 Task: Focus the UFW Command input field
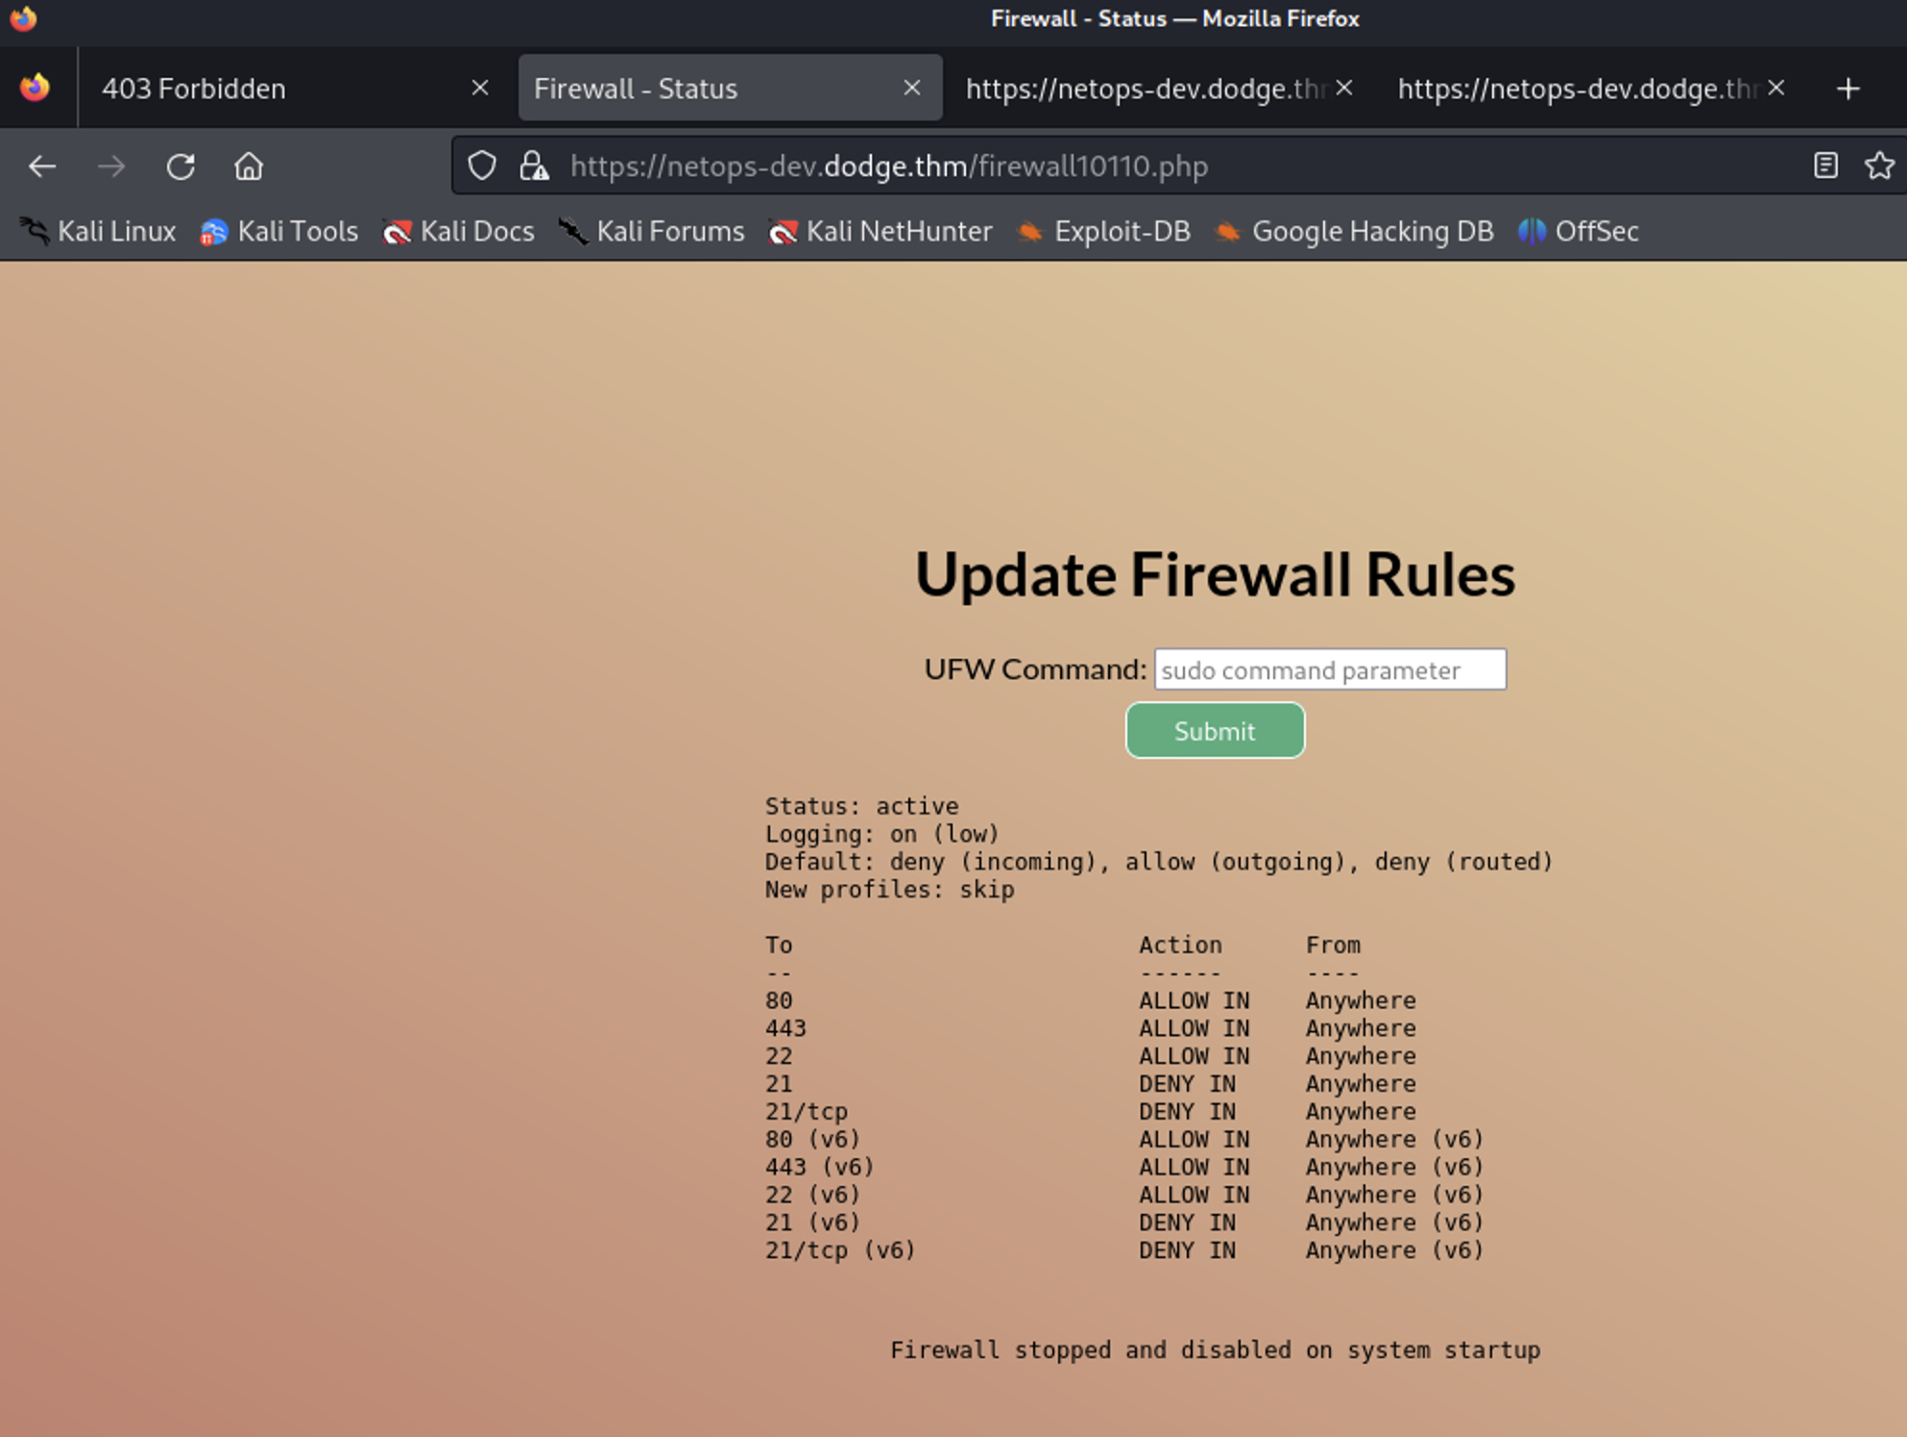pyautogui.click(x=1329, y=670)
